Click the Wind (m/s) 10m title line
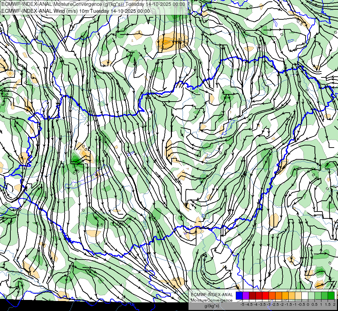 (x=76, y=11)
